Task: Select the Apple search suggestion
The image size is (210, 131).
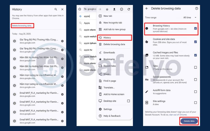Action: 87,23
